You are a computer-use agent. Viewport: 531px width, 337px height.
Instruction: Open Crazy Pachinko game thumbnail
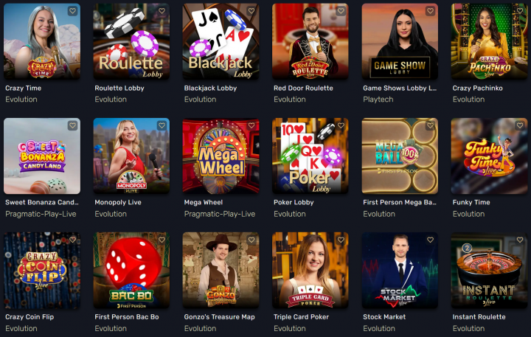(x=489, y=41)
